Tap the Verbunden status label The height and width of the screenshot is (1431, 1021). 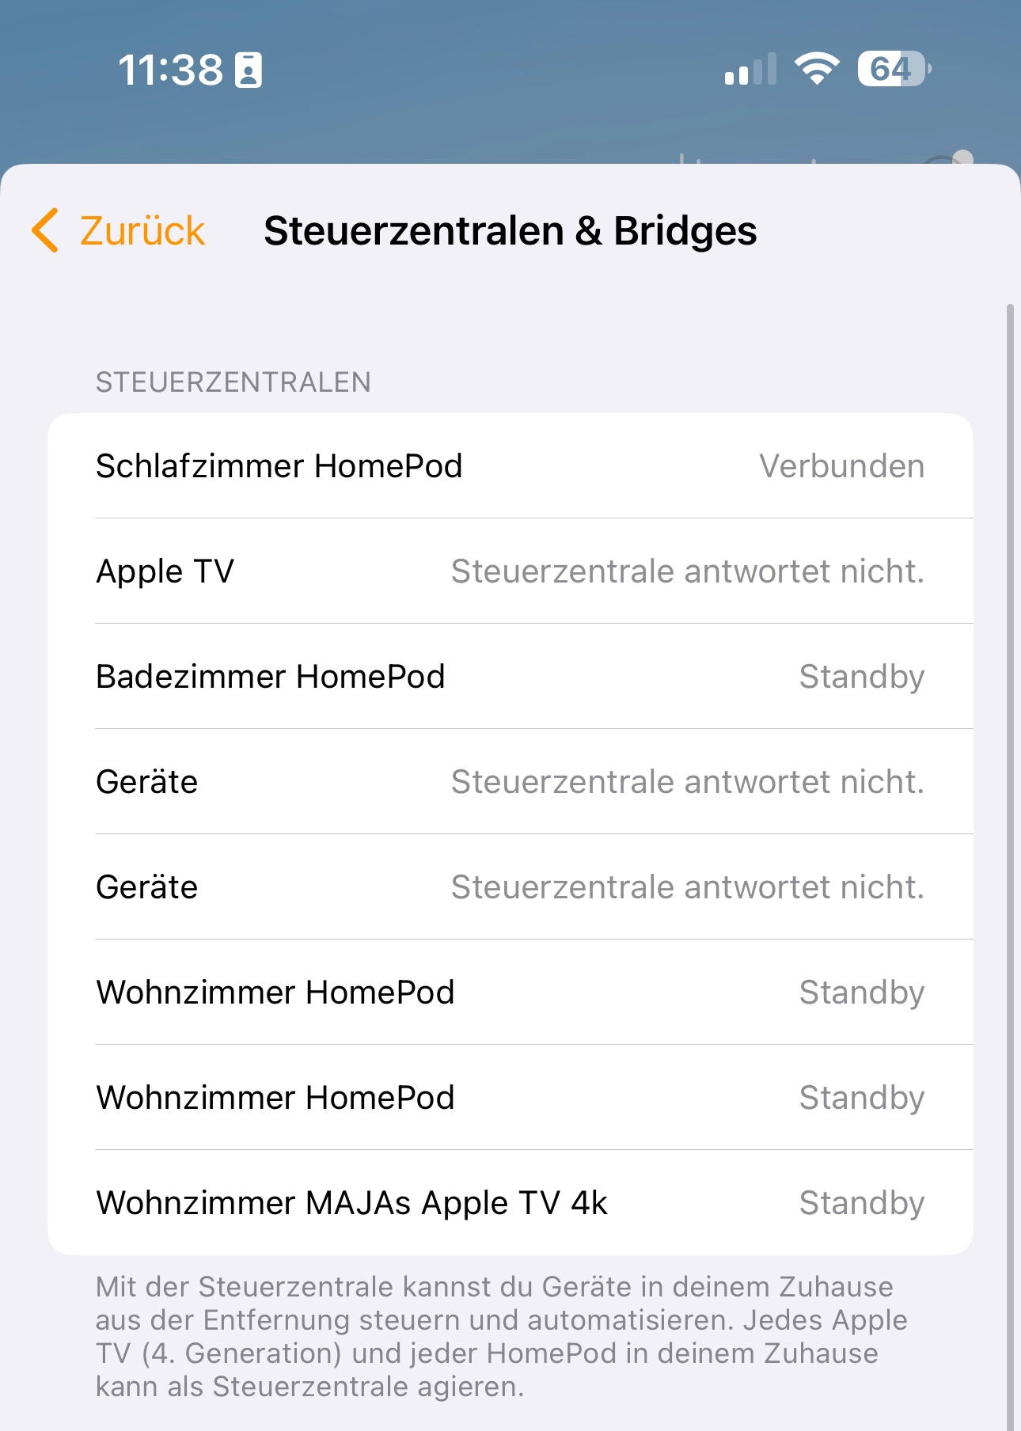click(x=841, y=466)
